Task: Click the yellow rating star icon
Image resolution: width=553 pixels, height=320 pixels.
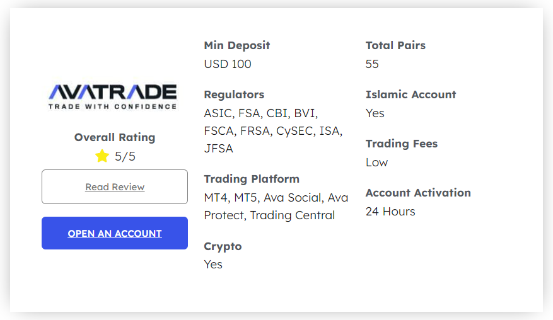Action: pos(102,156)
